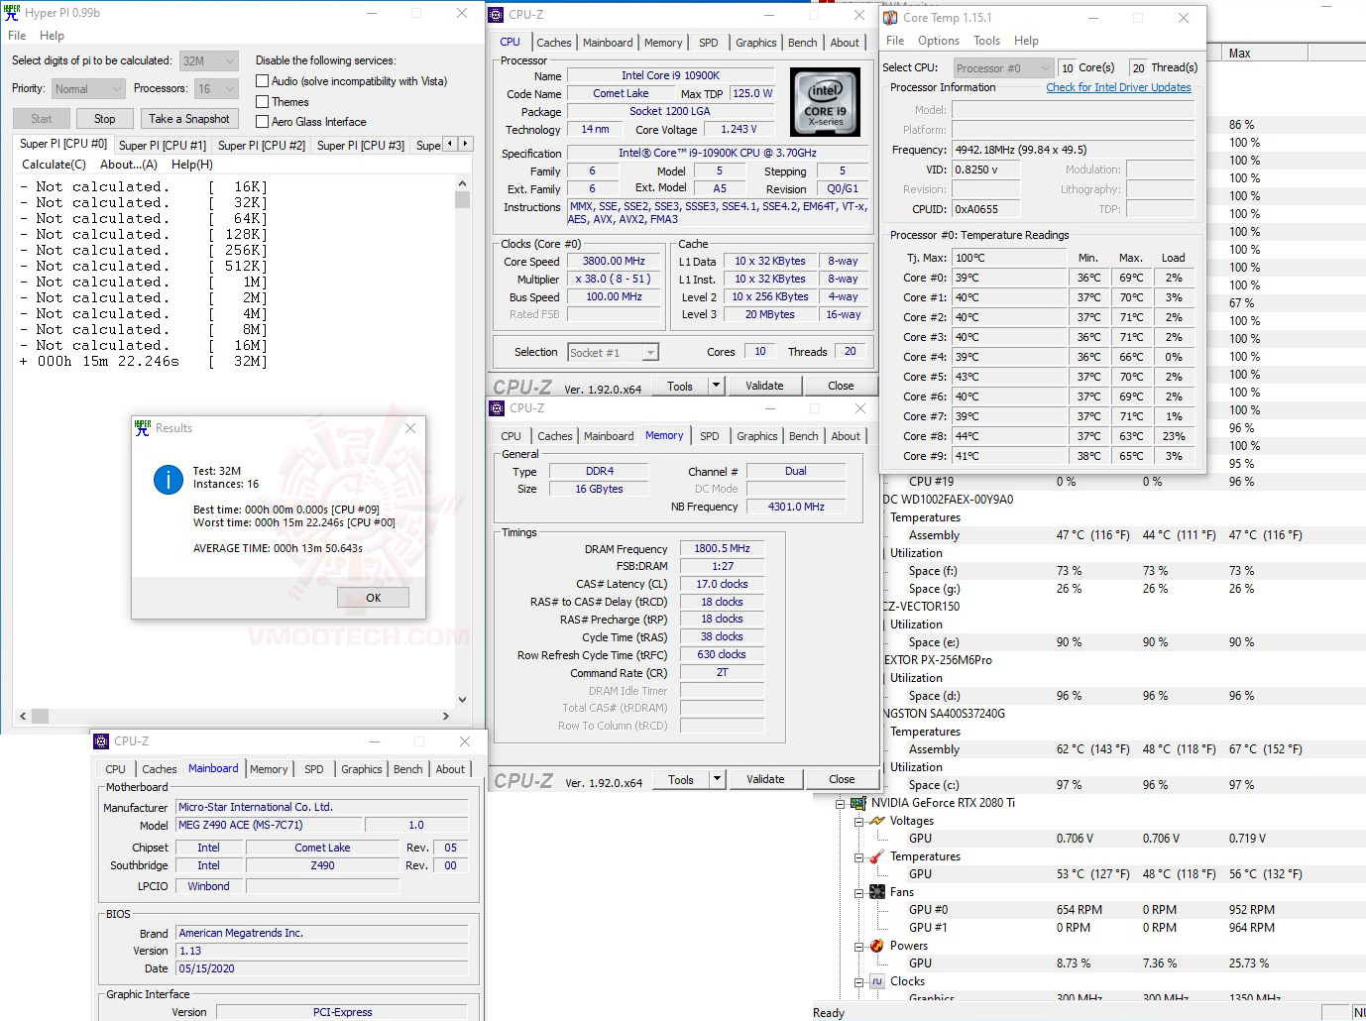The image size is (1366, 1021).
Task: Click Take a Snapshot button
Action: (x=189, y=119)
